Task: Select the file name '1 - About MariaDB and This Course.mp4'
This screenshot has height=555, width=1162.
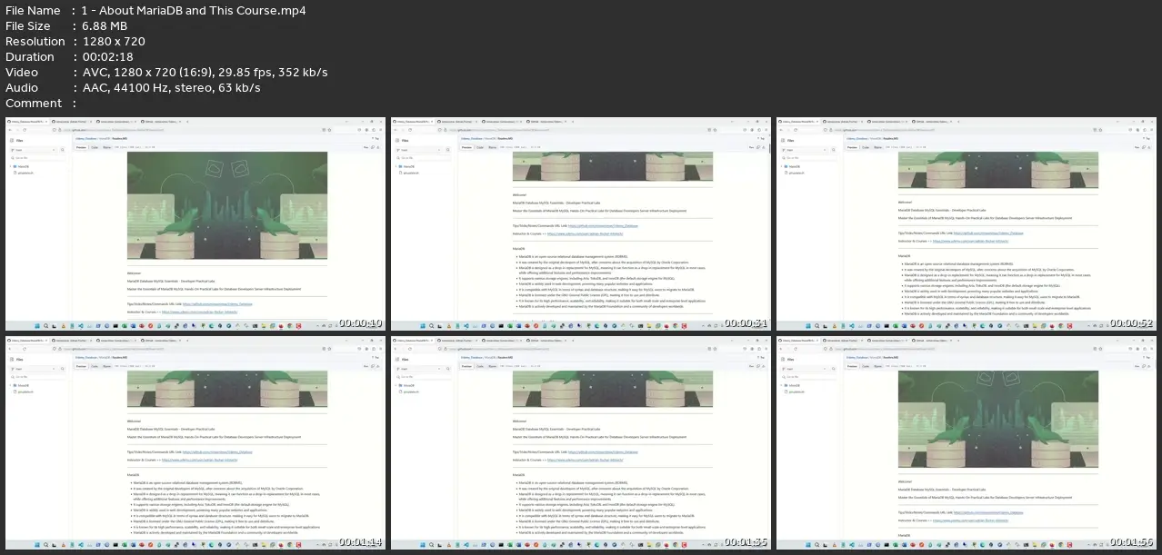Action: click(x=193, y=11)
